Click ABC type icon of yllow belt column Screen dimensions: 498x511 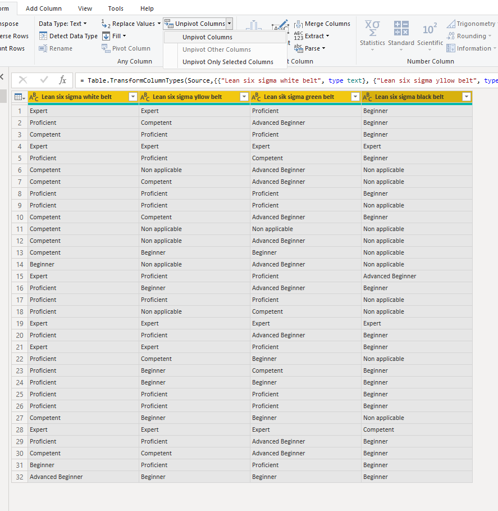145,97
